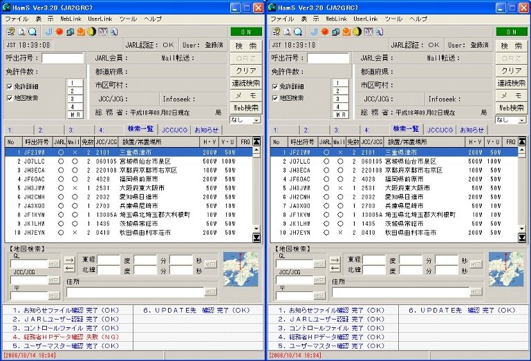Select the 検索一覧 tab in the 18:39:18 window

(406, 129)
